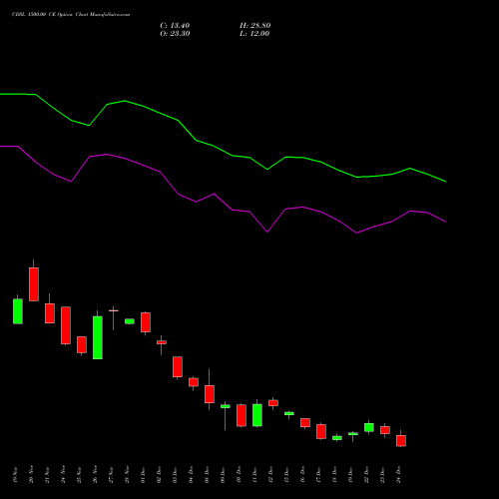This screenshot has width=499, height=499.
Task: Click the open value O: 23.30
Action: (175, 34)
